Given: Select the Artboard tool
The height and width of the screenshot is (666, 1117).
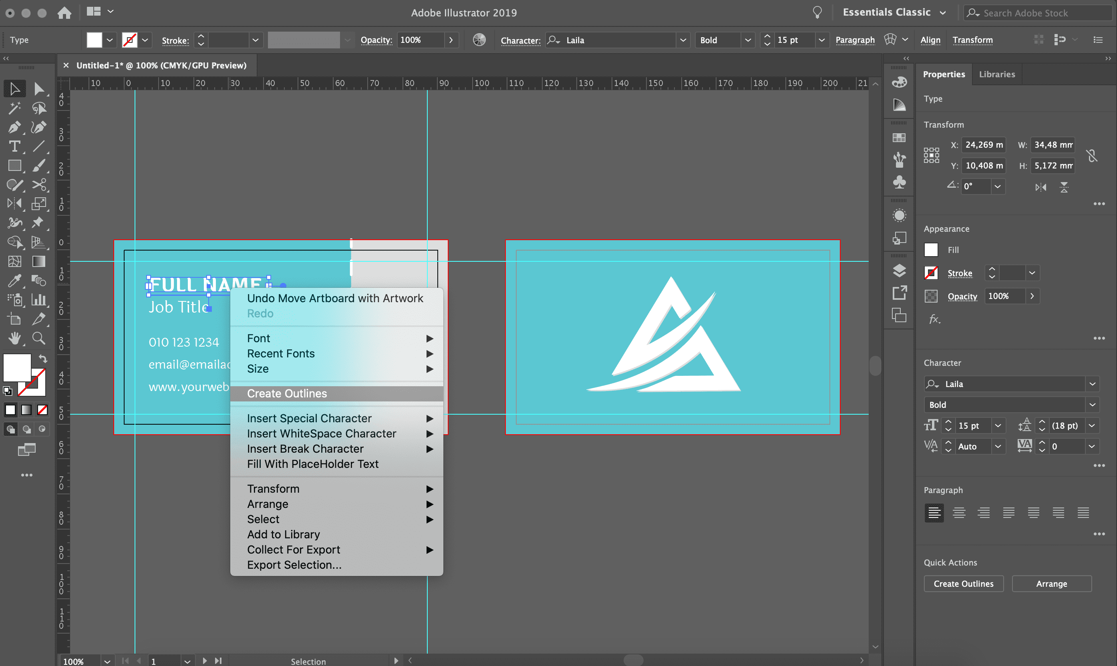Looking at the screenshot, I should tap(14, 319).
